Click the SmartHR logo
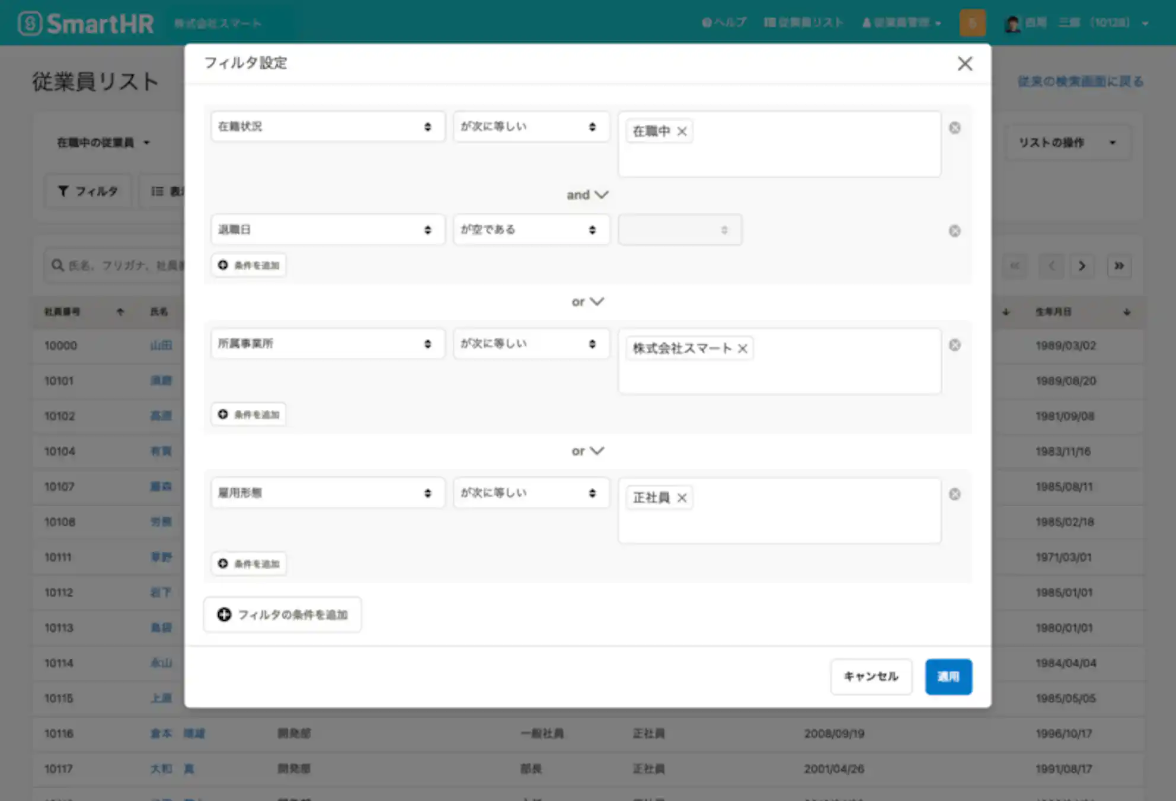Image resolution: width=1176 pixels, height=801 pixels. [86, 24]
